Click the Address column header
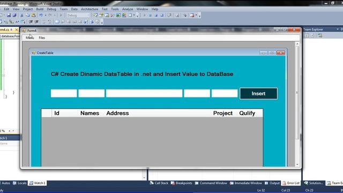Screen dimensions: 343x193 [x=157, y=113]
